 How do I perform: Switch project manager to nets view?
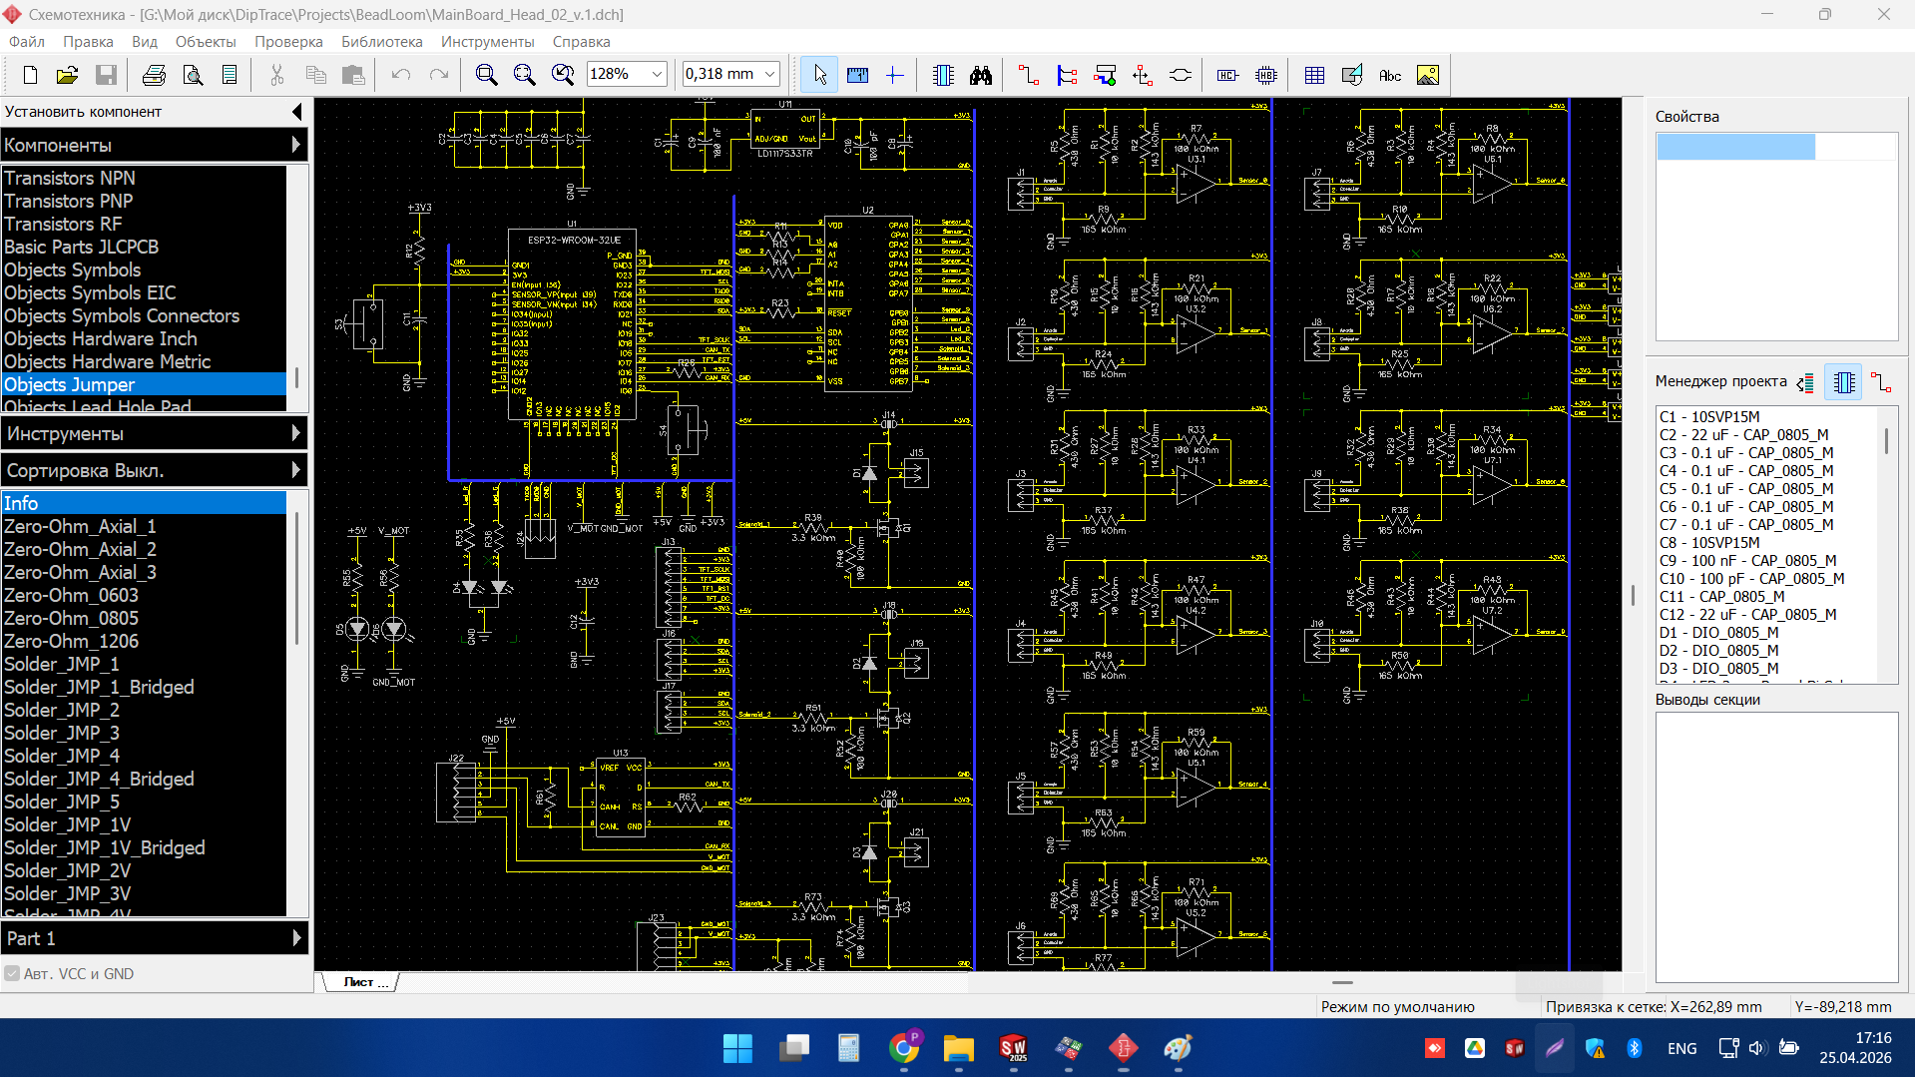coord(1881,382)
